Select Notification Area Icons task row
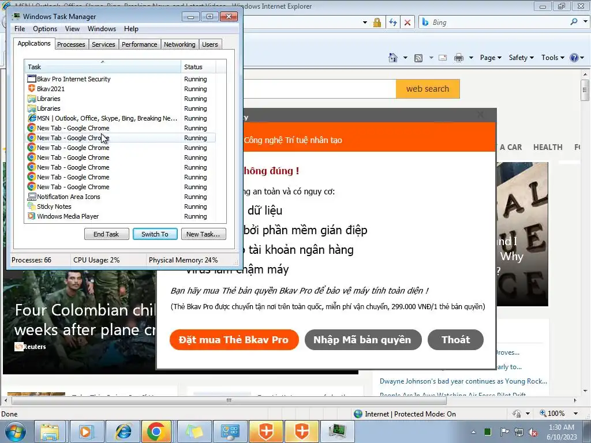 coord(121,197)
